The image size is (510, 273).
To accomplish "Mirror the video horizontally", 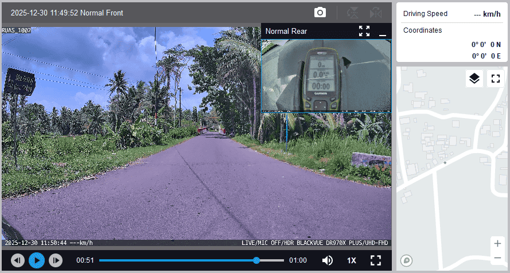I will click(x=376, y=13).
